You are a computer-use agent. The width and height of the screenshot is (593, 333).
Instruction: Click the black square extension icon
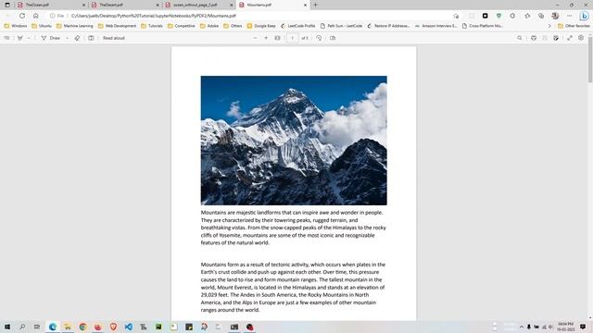pyautogui.click(x=486, y=16)
